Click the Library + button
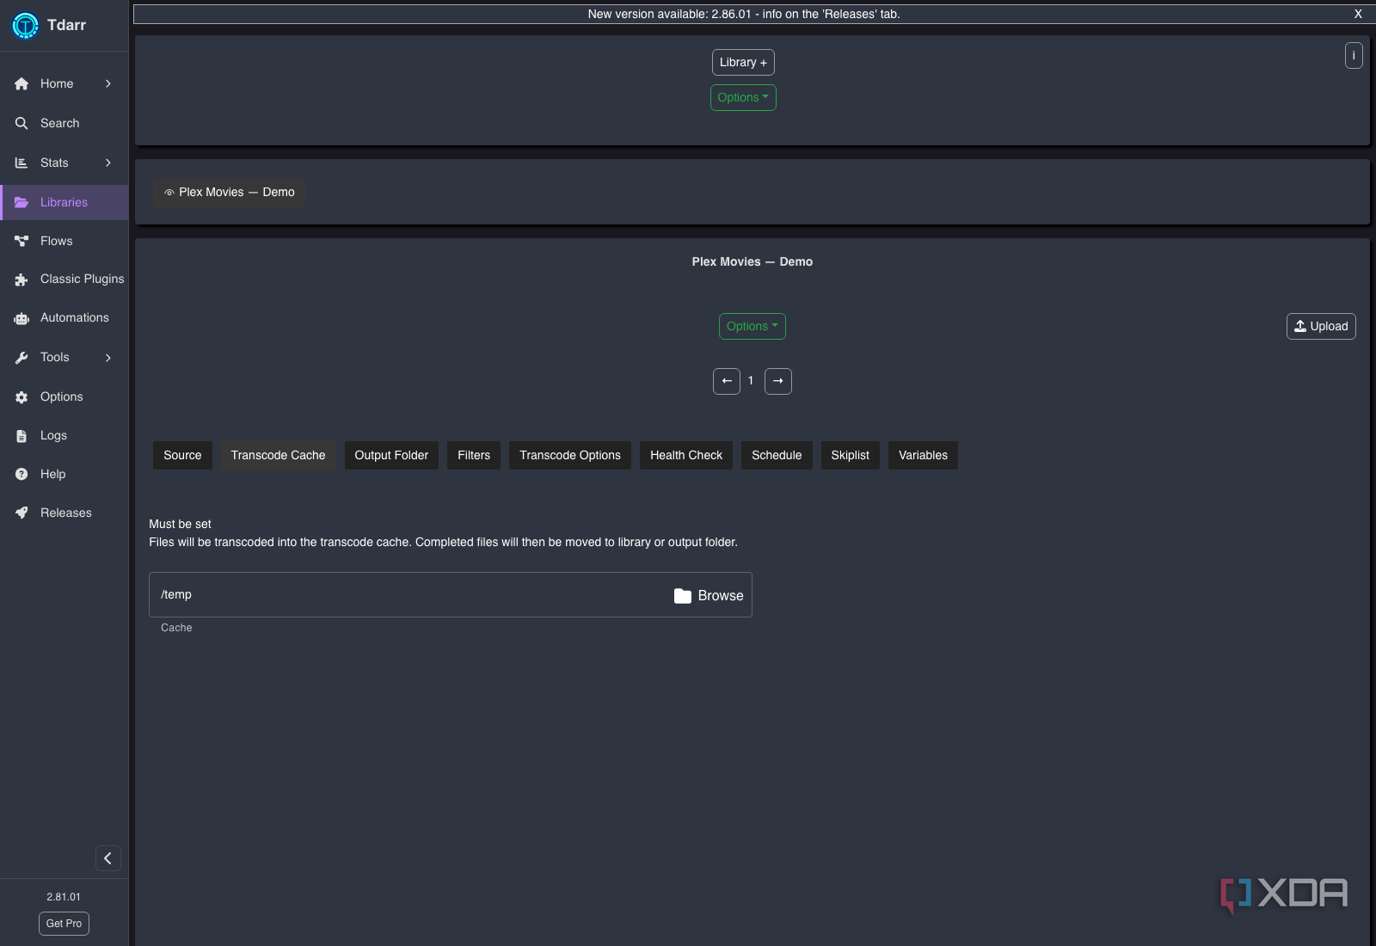 [x=743, y=62]
